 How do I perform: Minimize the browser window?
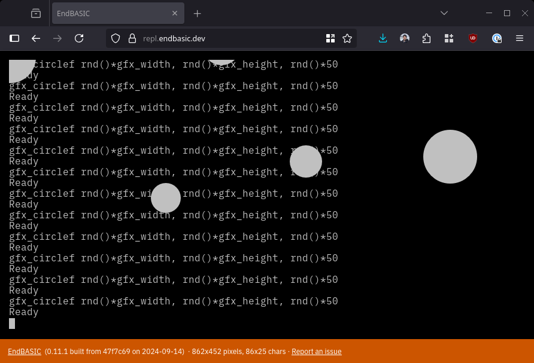point(489,13)
